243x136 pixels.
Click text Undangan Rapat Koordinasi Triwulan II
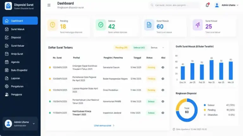pos(84,67)
